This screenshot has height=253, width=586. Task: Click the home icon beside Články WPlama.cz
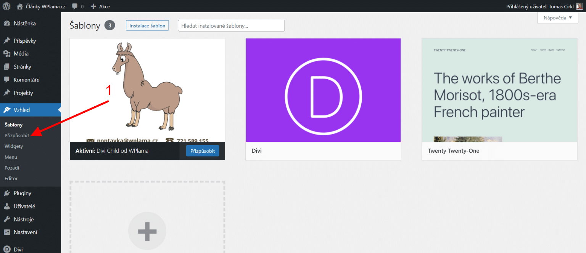pyautogui.click(x=20, y=6)
